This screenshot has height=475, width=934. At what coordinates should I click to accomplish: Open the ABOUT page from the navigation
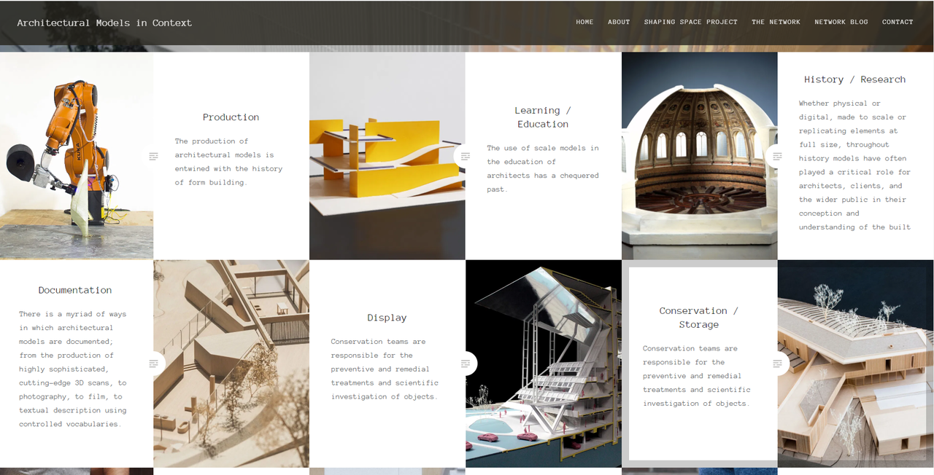[619, 22]
